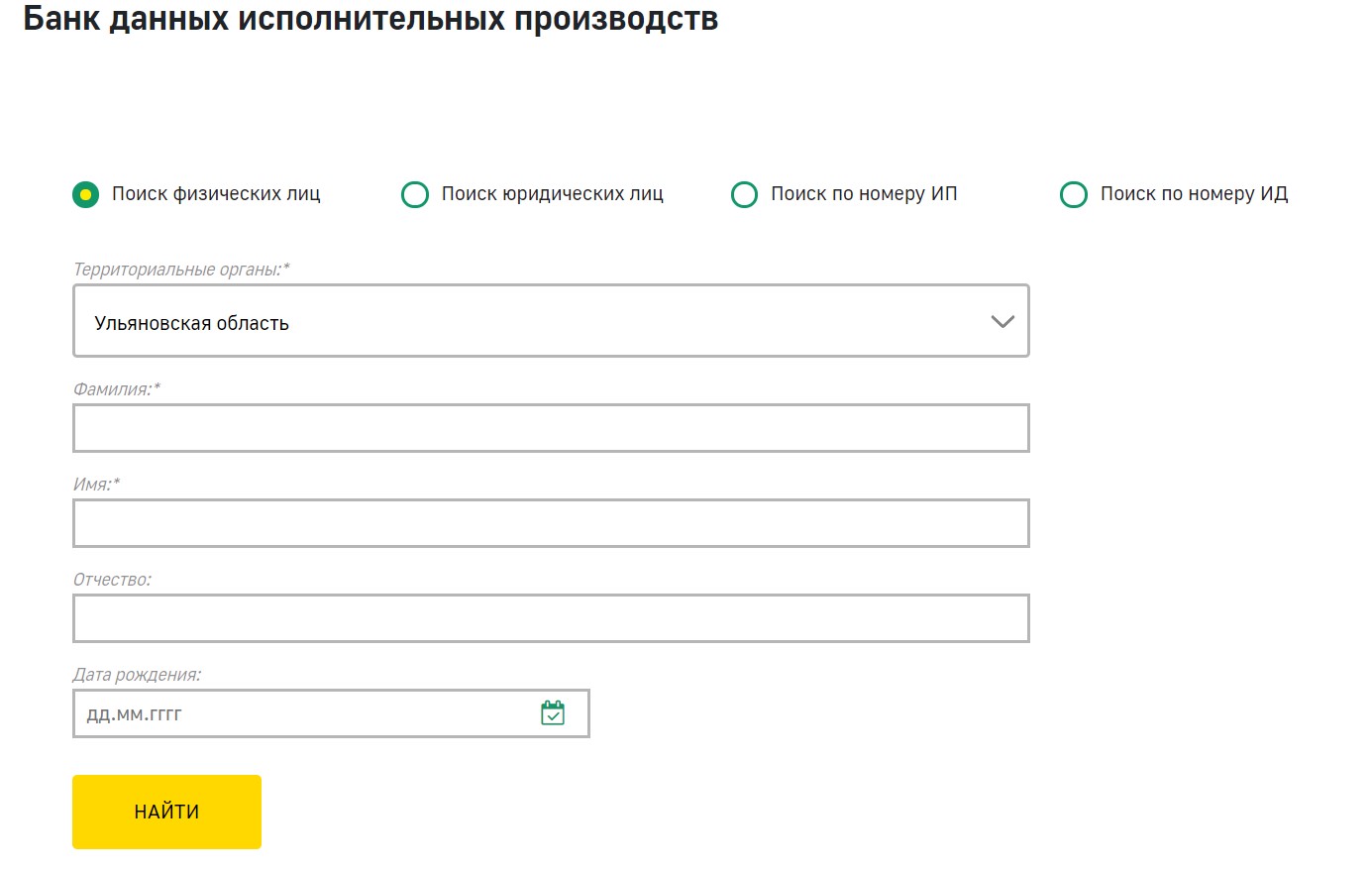This screenshot has width=1372, height=870.
Task: Expand the Территориальные органы dropdown chevron
Action: (x=1003, y=321)
